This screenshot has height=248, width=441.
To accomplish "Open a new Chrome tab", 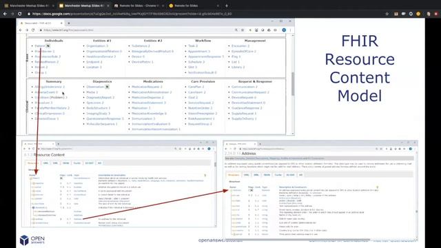I will coord(227,6).
